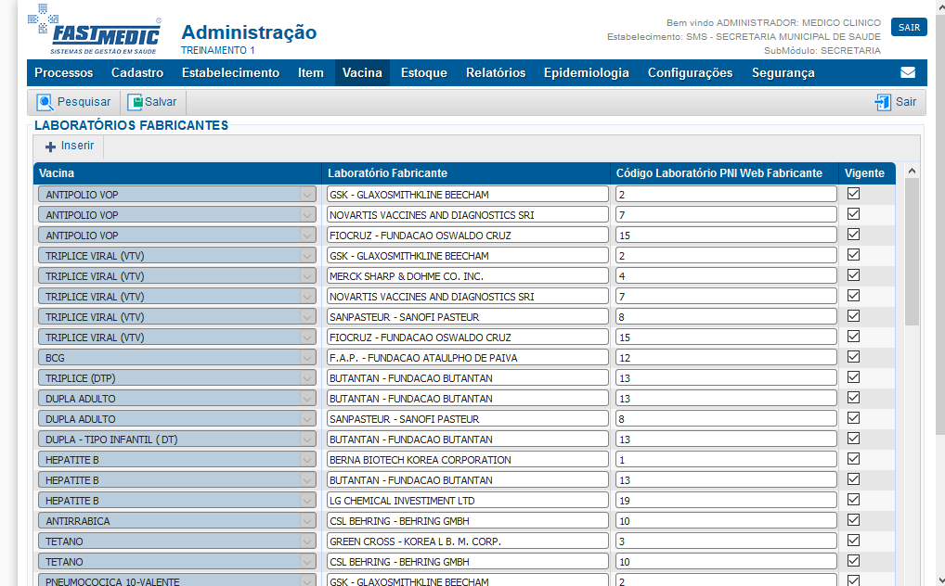Click the Vigente column header
This screenshot has width=945, height=586.
867,173
